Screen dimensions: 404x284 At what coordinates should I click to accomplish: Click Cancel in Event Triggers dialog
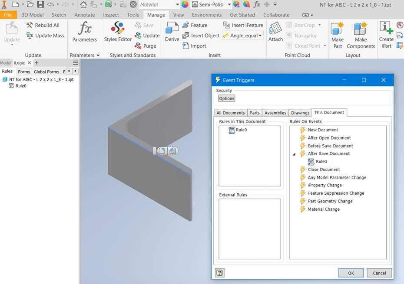click(x=379, y=273)
